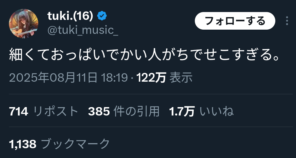
Task: Click the ブックマーク bookmarks label
Action: [75, 144]
